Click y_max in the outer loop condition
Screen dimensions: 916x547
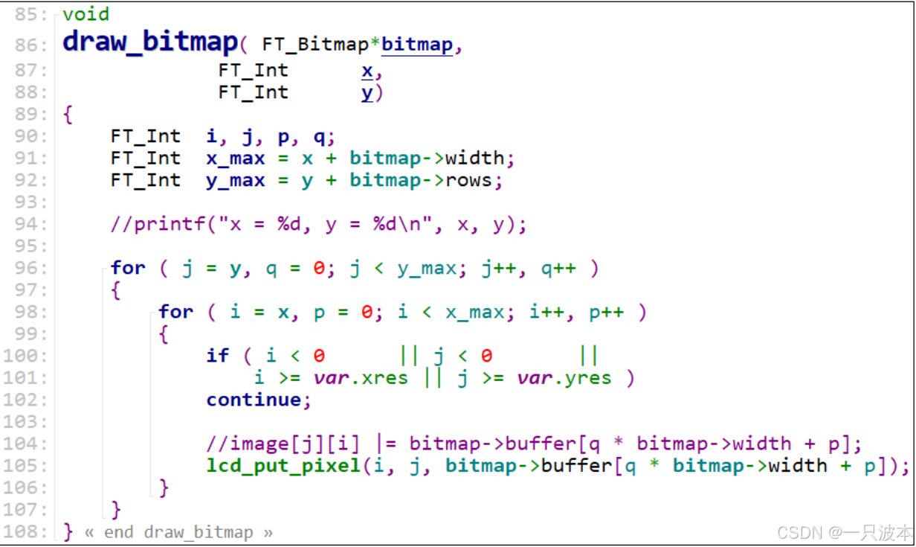pos(427,269)
